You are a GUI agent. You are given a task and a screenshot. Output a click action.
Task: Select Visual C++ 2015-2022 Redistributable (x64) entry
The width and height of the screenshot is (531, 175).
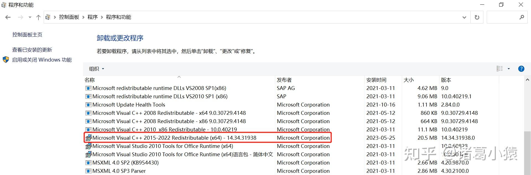[174, 138]
